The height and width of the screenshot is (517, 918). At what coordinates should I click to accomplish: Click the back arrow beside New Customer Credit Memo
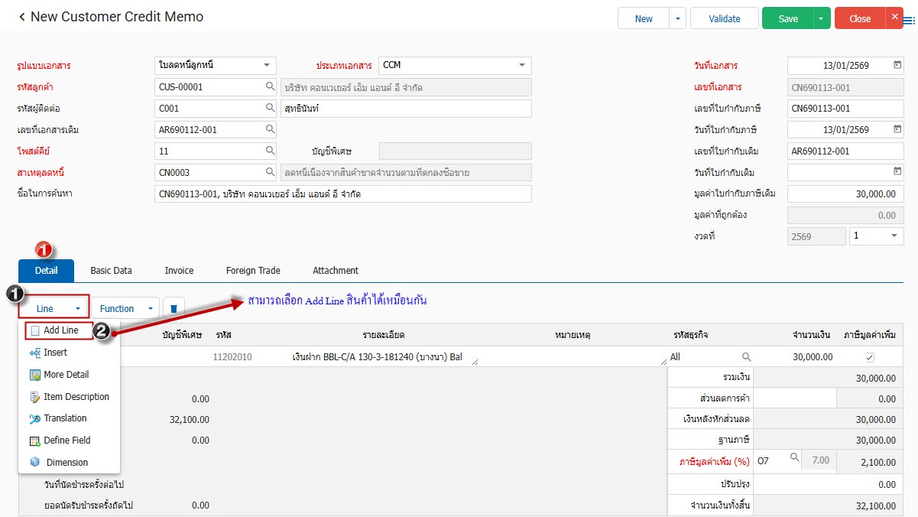click(x=21, y=16)
